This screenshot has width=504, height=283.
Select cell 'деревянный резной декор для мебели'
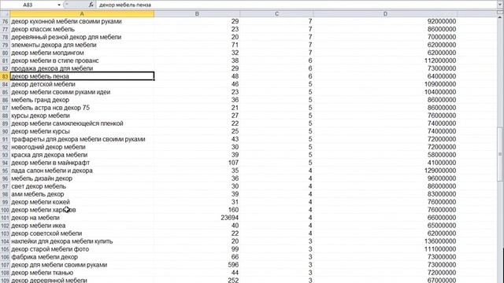click(x=82, y=37)
